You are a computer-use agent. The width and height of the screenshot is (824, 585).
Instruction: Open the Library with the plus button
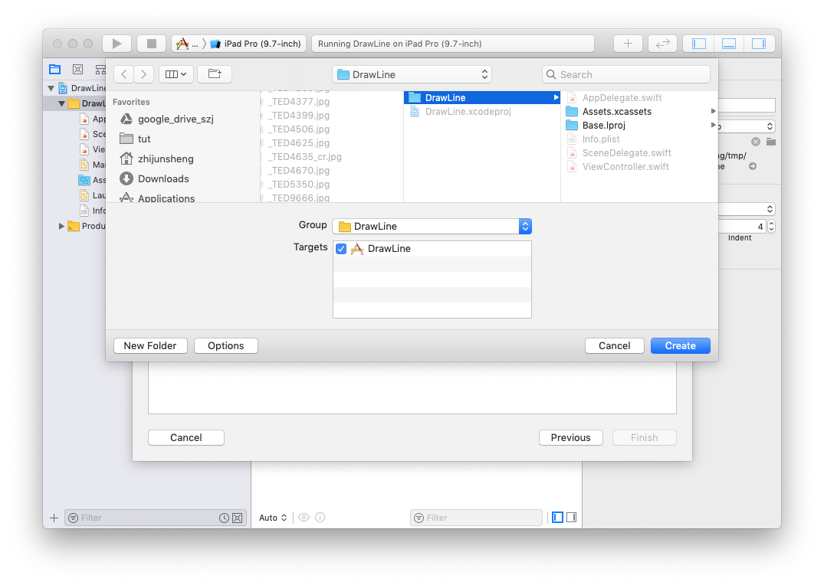click(628, 44)
